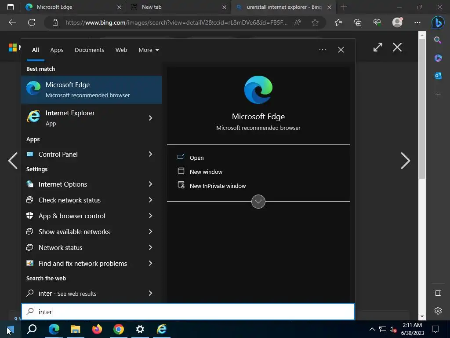The image size is (450, 338).
Task: Toggle the sidebar panel layout icon
Action: [438, 293]
